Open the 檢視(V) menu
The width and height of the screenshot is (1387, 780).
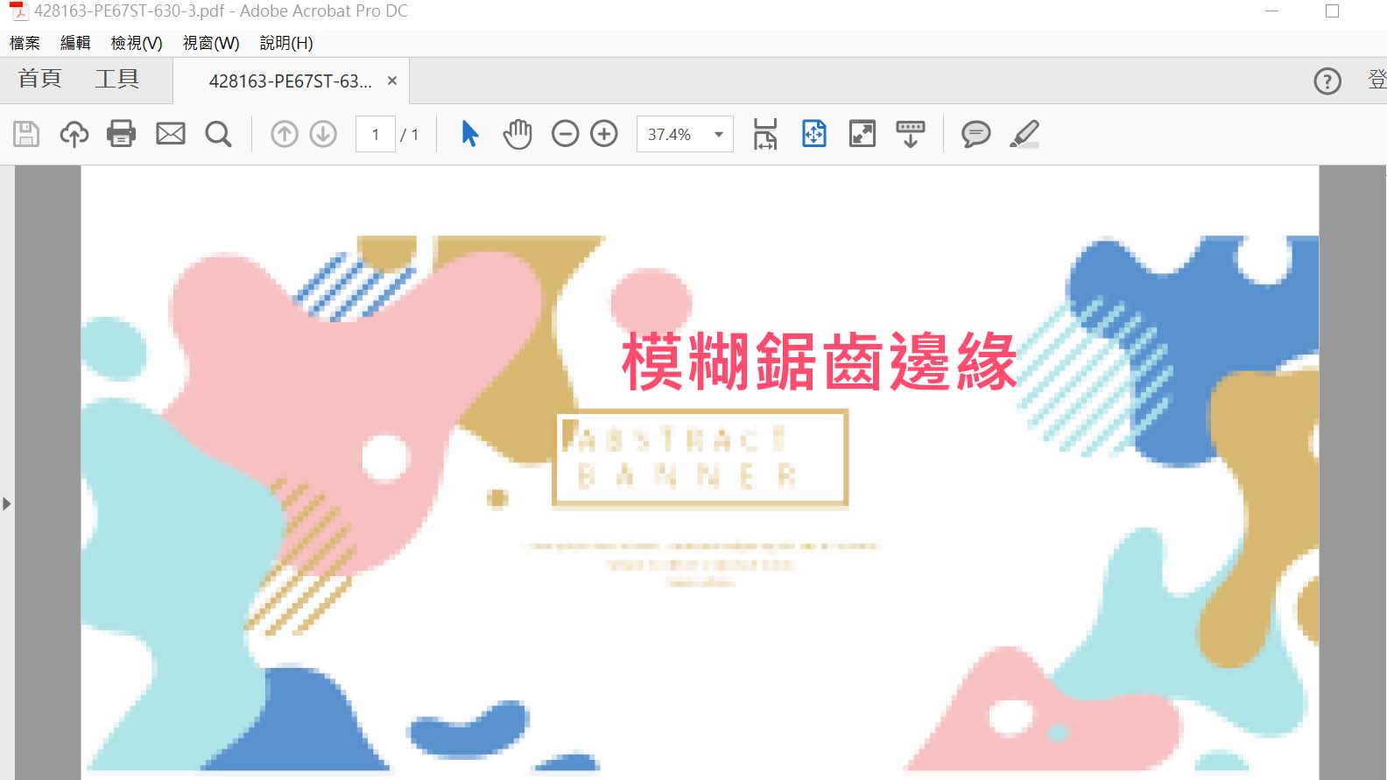[x=137, y=43]
